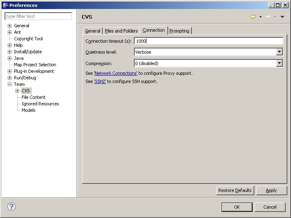Expand the General tree node
The image size is (291, 218).
tap(10, 26)
